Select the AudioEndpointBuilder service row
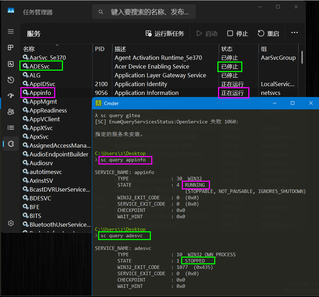This screenshot has width=319, height=297. coord(59,154)
